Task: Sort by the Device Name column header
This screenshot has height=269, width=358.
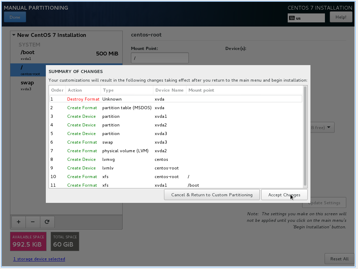Action: [x=169, y=90]
